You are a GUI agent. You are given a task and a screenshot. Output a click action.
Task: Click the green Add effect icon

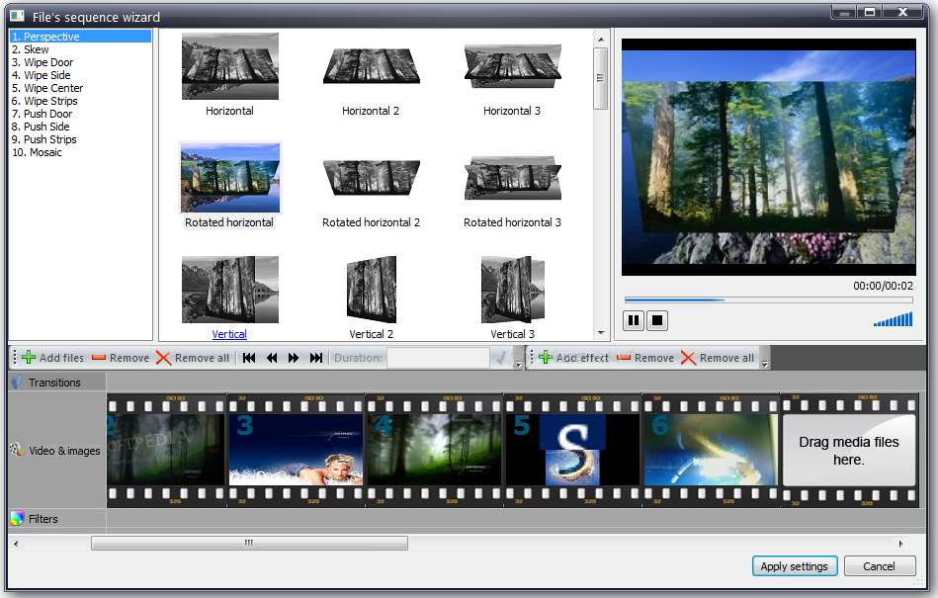[546, 357]
